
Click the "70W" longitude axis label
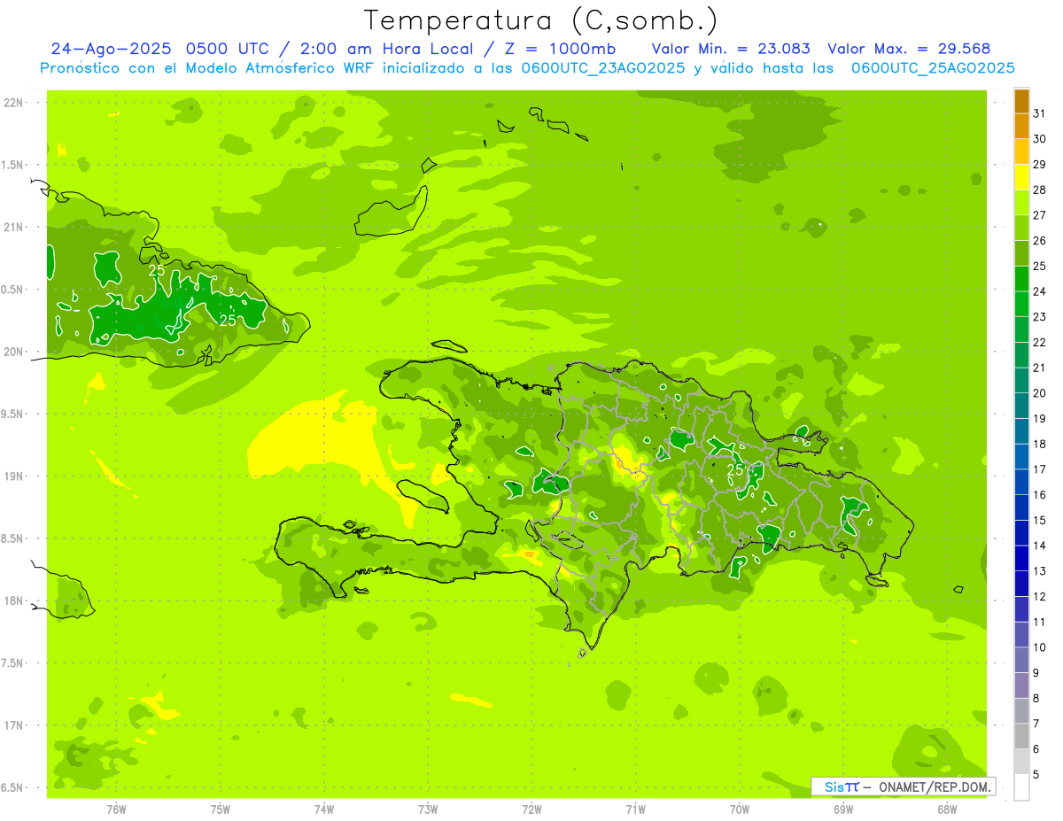(740, 809)
